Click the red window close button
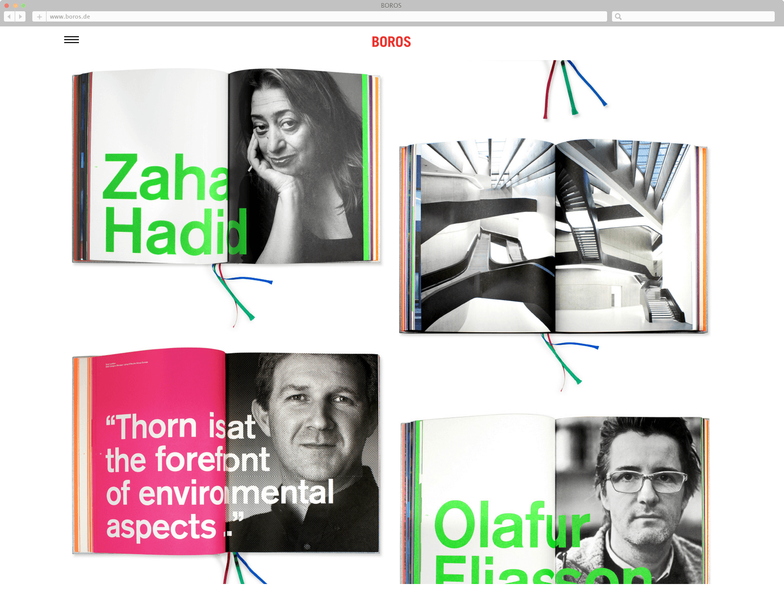Viewport: 784px width, 608px height. 7,5
